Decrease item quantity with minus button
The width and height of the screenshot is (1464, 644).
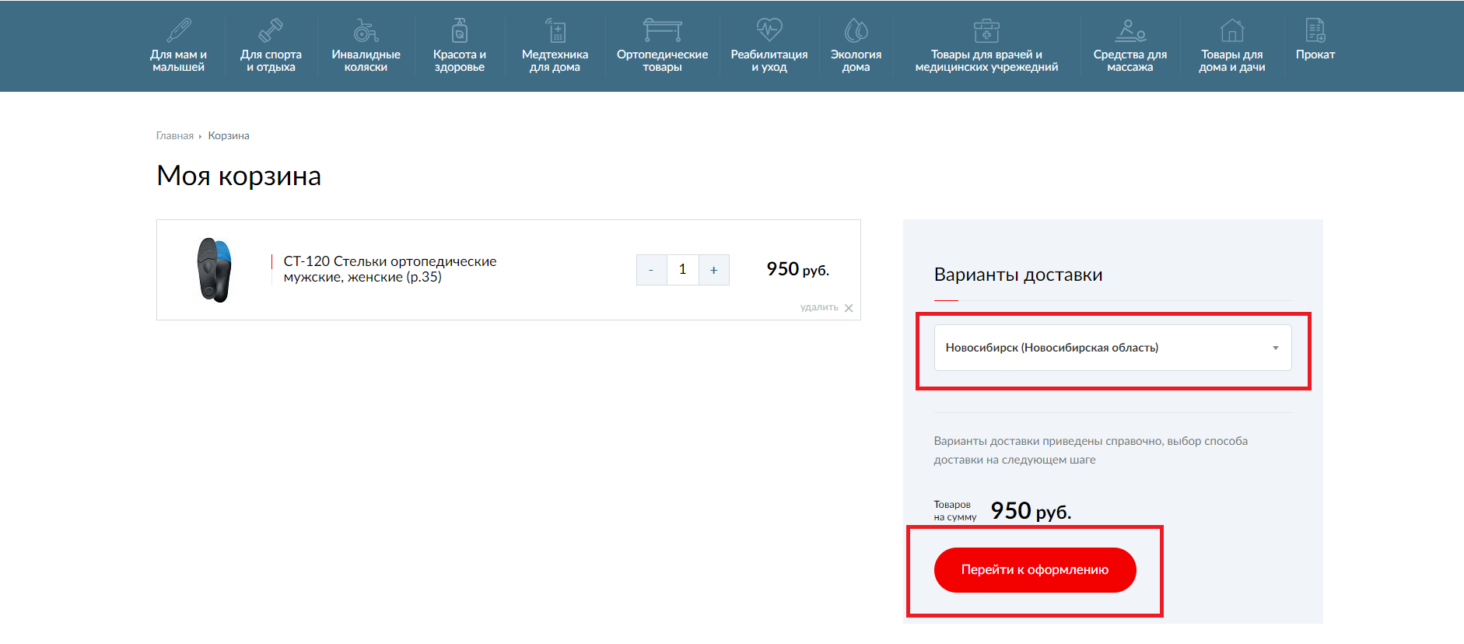[x=651, y=270]
